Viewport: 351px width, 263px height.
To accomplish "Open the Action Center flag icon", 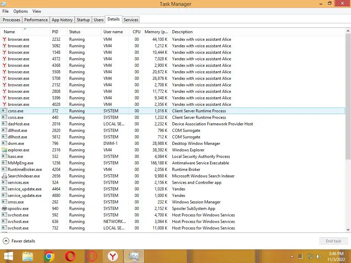I will pyautogui.click(x=300, y=256).
